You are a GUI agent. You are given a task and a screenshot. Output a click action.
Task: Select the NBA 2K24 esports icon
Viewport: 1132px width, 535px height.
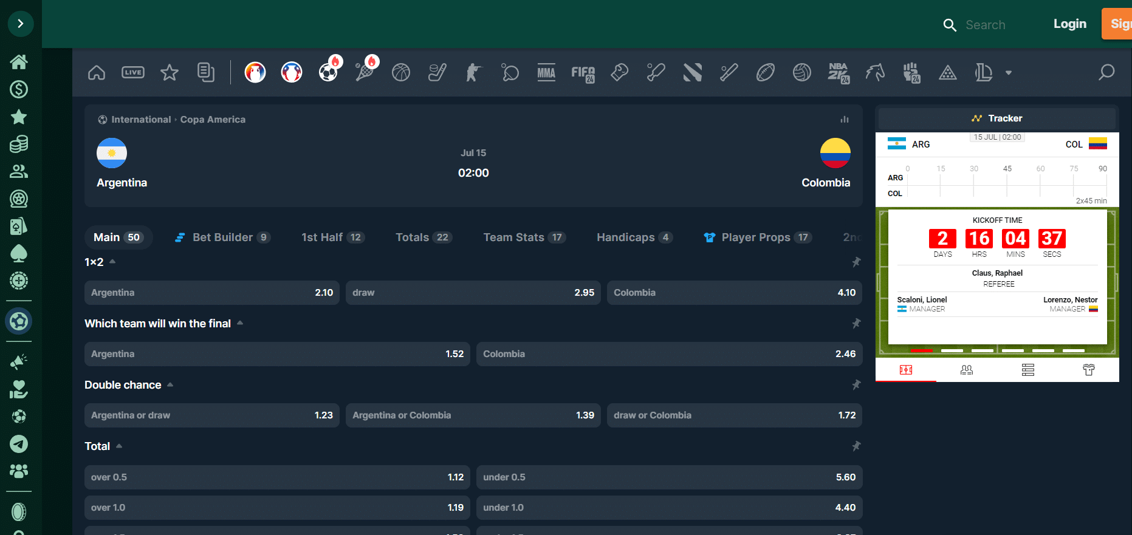pos(839,73)
